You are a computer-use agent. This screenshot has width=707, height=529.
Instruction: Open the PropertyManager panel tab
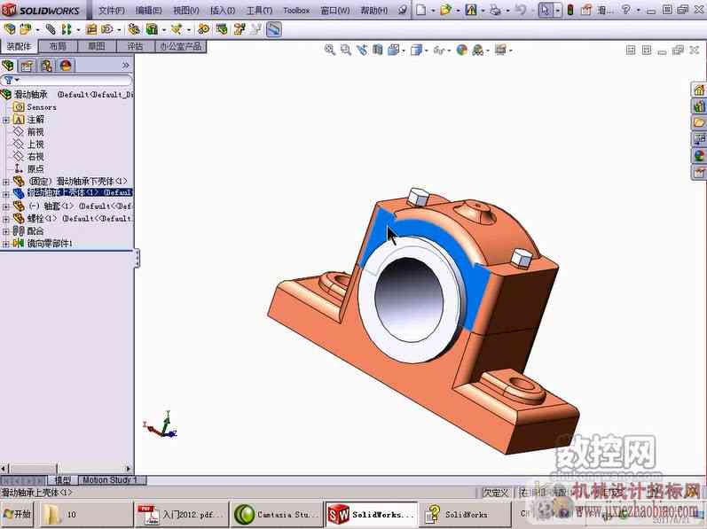[27, 66]
